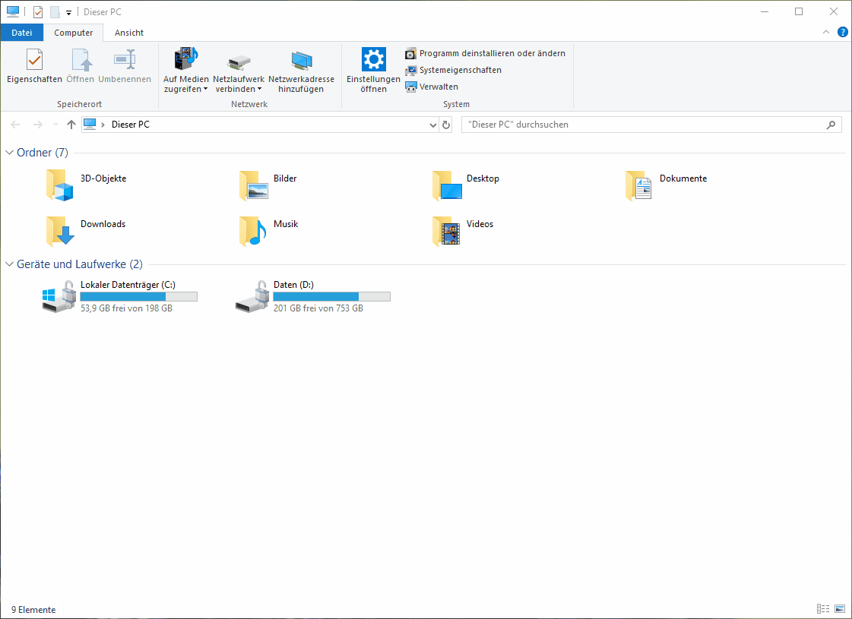Screen dimensions: 852x619
Task: Click the refresh button beside the address bar
Action: click(x=446, y=125)
